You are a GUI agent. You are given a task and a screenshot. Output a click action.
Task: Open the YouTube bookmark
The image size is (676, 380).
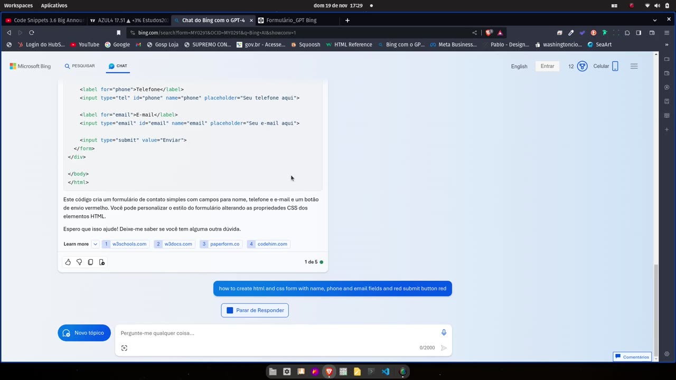pyautogui.click(x=84, y=45)
